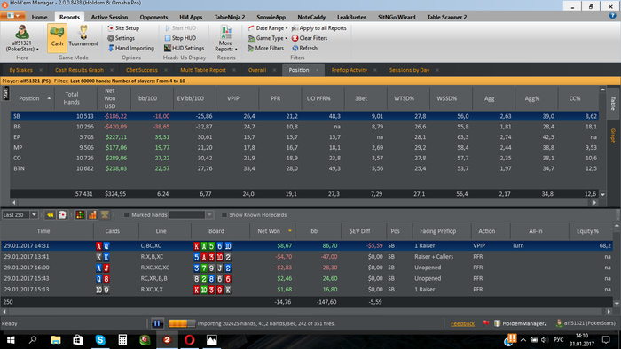The height and width of the screenshot is (349, 621).
Task: Toggle Marked hands checkbox
Action: [x=126, y=214]
